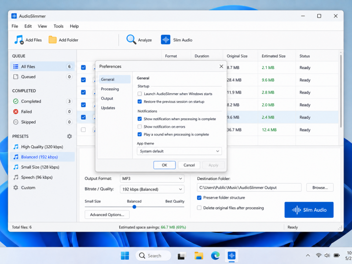This screenshot has height=264, width=352.
Task: Click the Add Folder icon
Action: coord(52,40)
